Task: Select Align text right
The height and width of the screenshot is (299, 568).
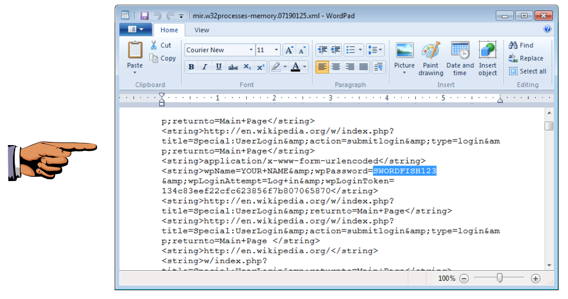Action: click(x=349, y=67)
